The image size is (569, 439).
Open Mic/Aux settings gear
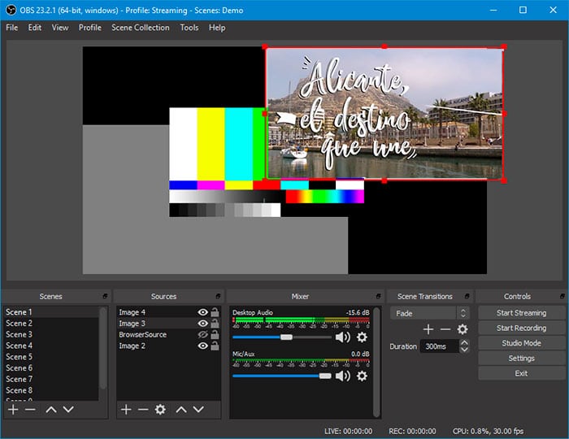[362, 376]
